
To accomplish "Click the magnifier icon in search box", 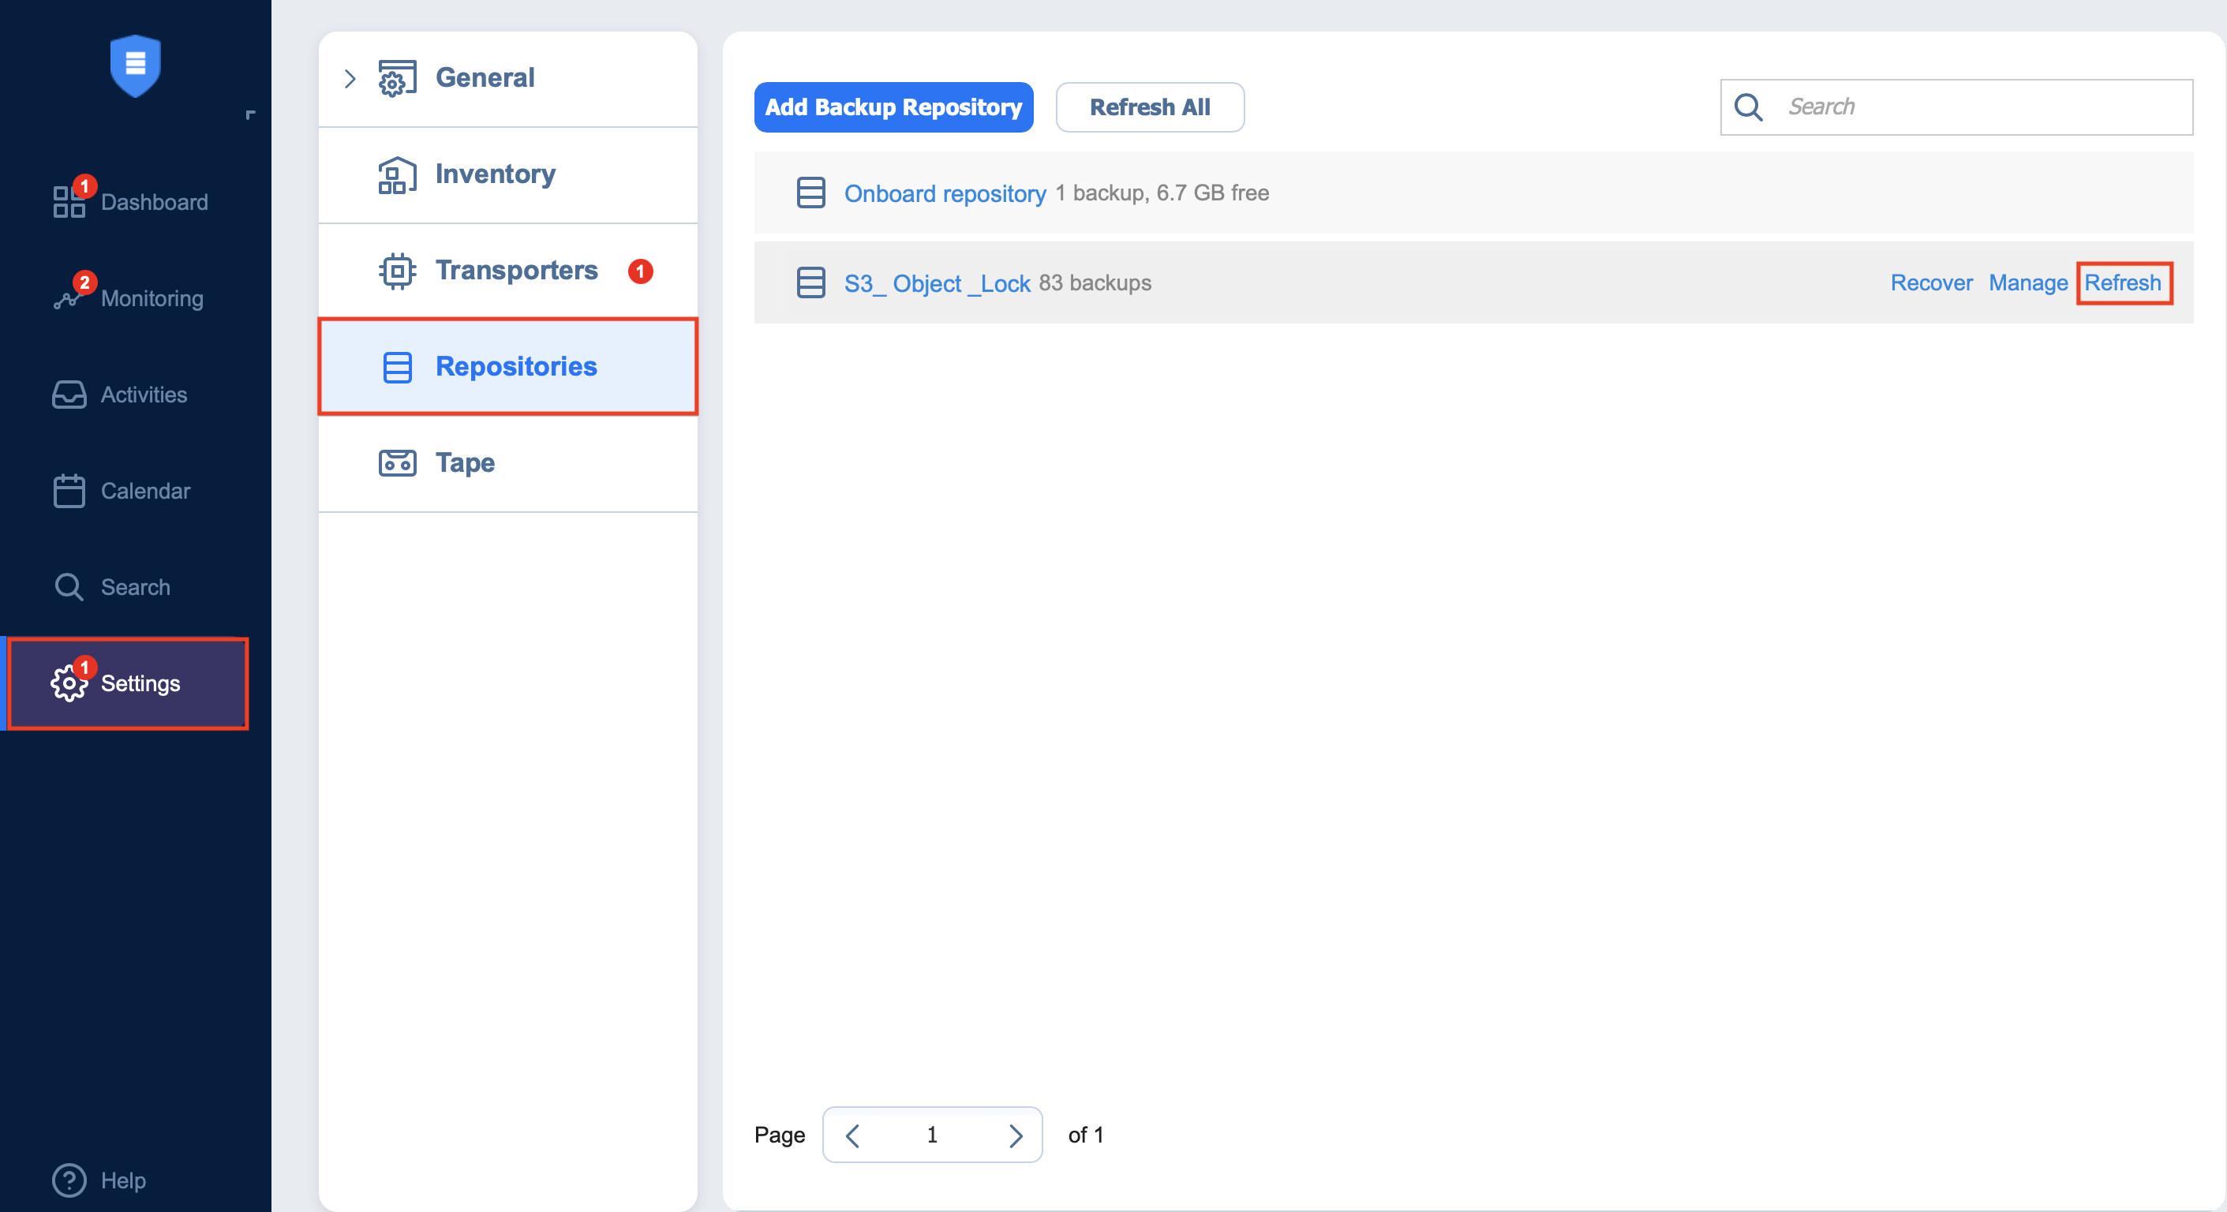I will click(1748, 107).
